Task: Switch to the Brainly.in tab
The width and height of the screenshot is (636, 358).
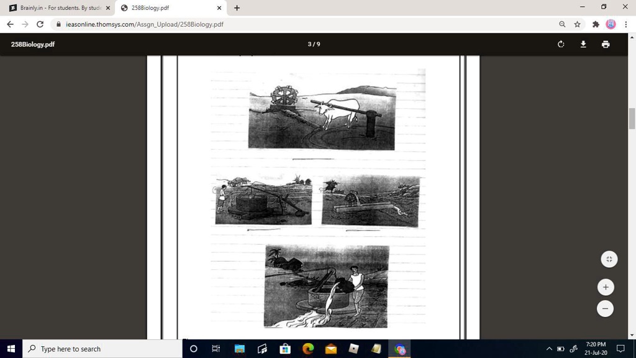Action: [56, 7]
